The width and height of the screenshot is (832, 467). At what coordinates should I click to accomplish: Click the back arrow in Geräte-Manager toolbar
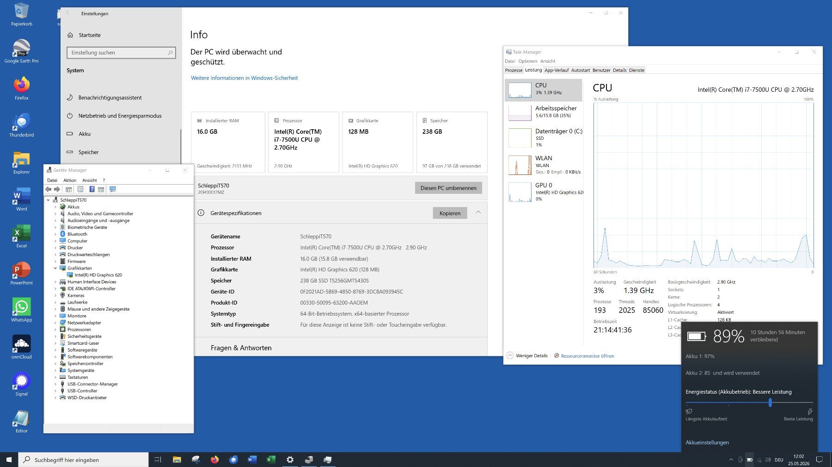[49, 189]
